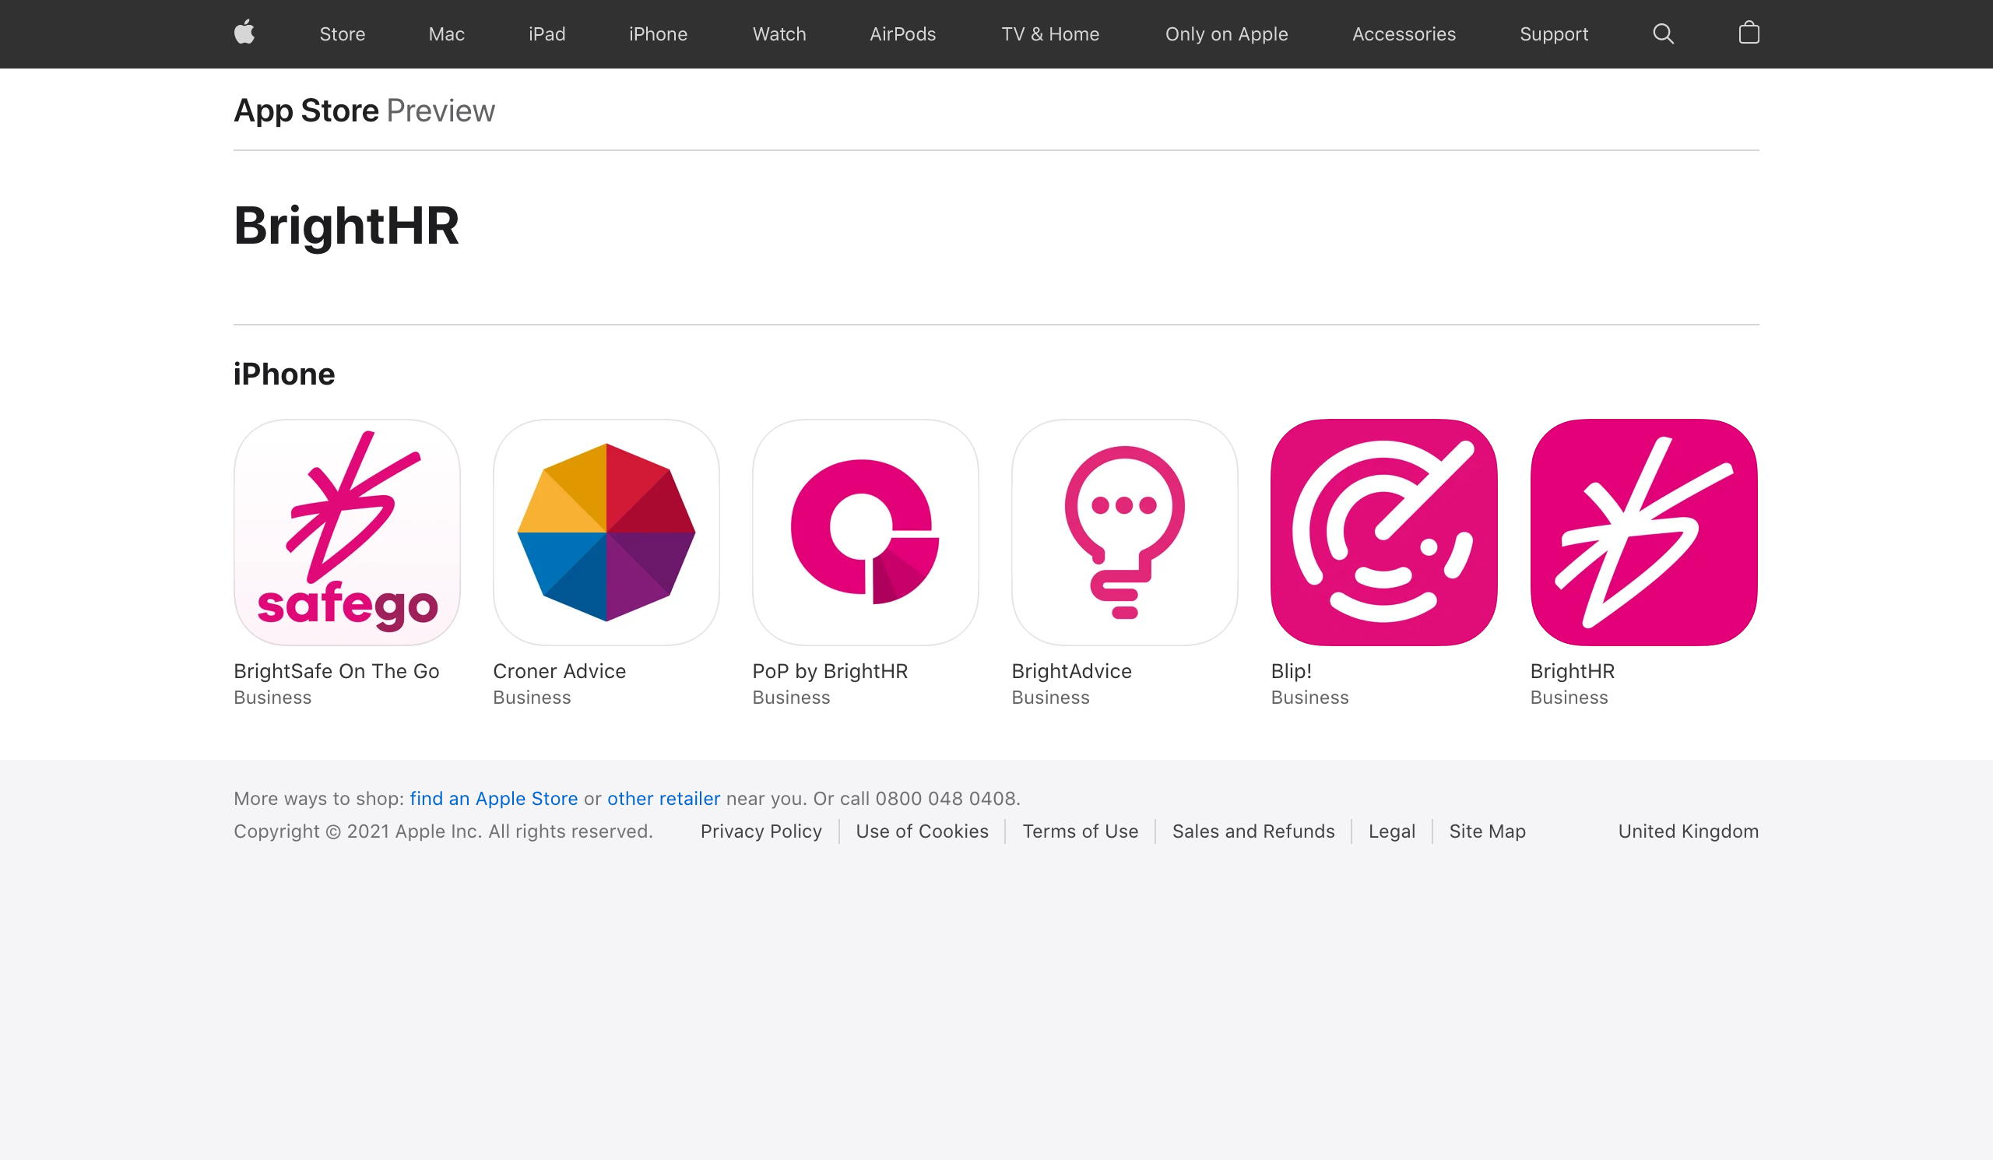Click the BrightHR developer page heading
This screenshot has height=1160, width=1993.
(x=346, y=225)
